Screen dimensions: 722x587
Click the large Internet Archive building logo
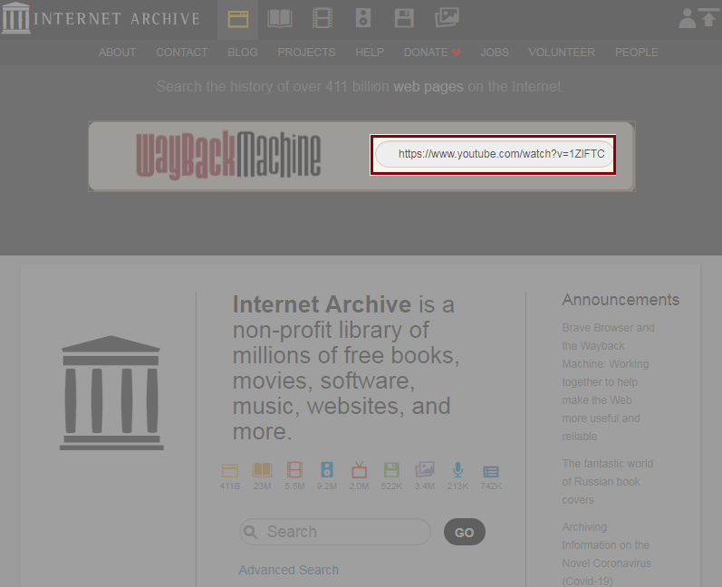tap(111, 393)
